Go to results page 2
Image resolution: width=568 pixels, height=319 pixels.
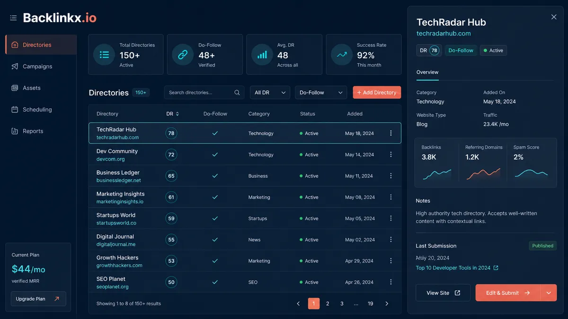328,303
